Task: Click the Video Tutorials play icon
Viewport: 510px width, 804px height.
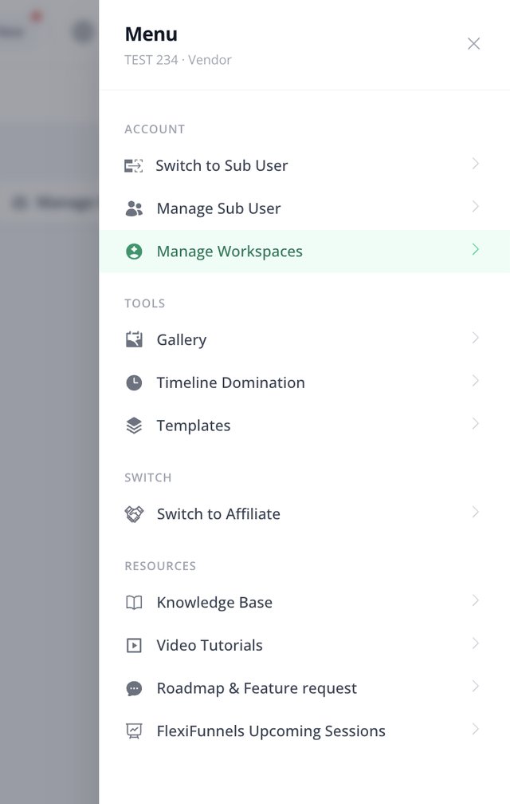Action: coord(134,645)
